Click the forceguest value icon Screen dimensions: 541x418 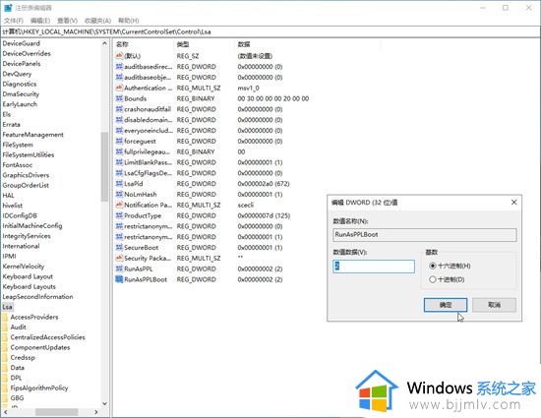click(119, 141)
